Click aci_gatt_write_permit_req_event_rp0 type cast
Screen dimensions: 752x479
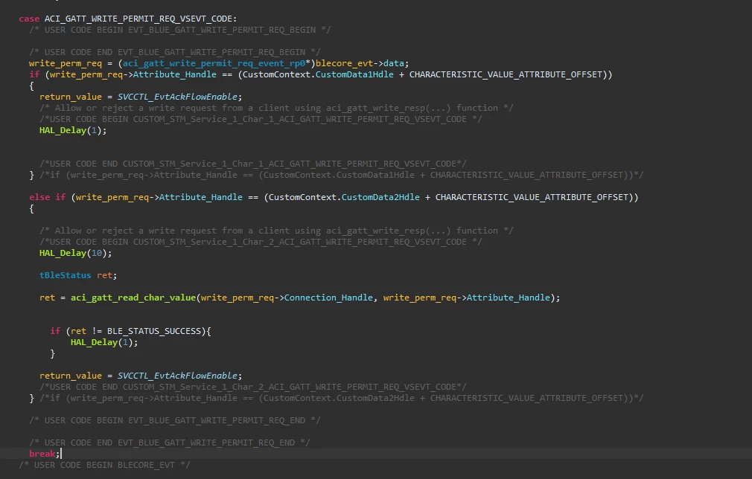[x=214, y=63]
